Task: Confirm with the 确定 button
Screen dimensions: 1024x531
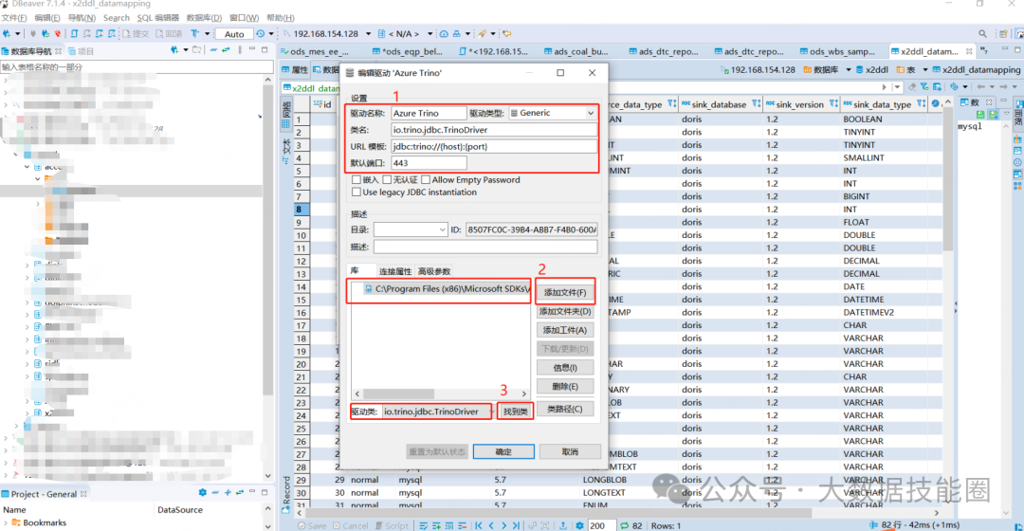Action: (503, 451)
